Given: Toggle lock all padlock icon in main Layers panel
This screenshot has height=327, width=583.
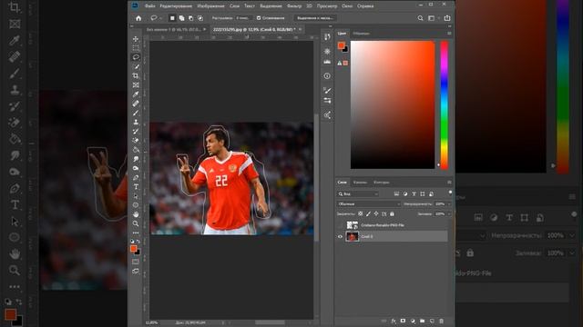Looking at the screenshot, I should (392, 214).
